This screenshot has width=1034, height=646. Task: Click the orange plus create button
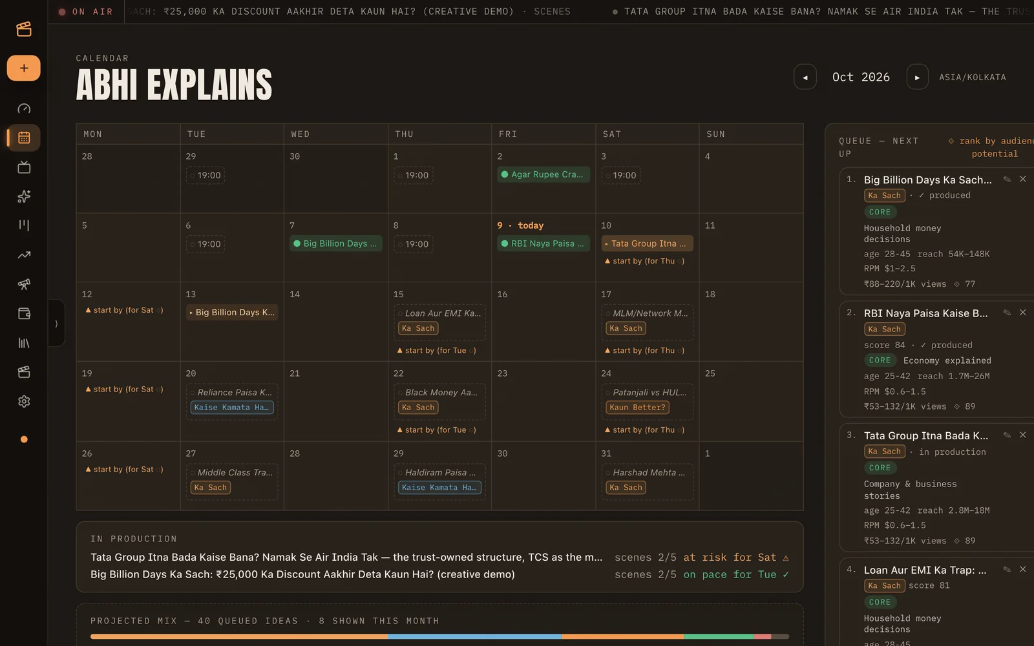click(x=24, y=68)
